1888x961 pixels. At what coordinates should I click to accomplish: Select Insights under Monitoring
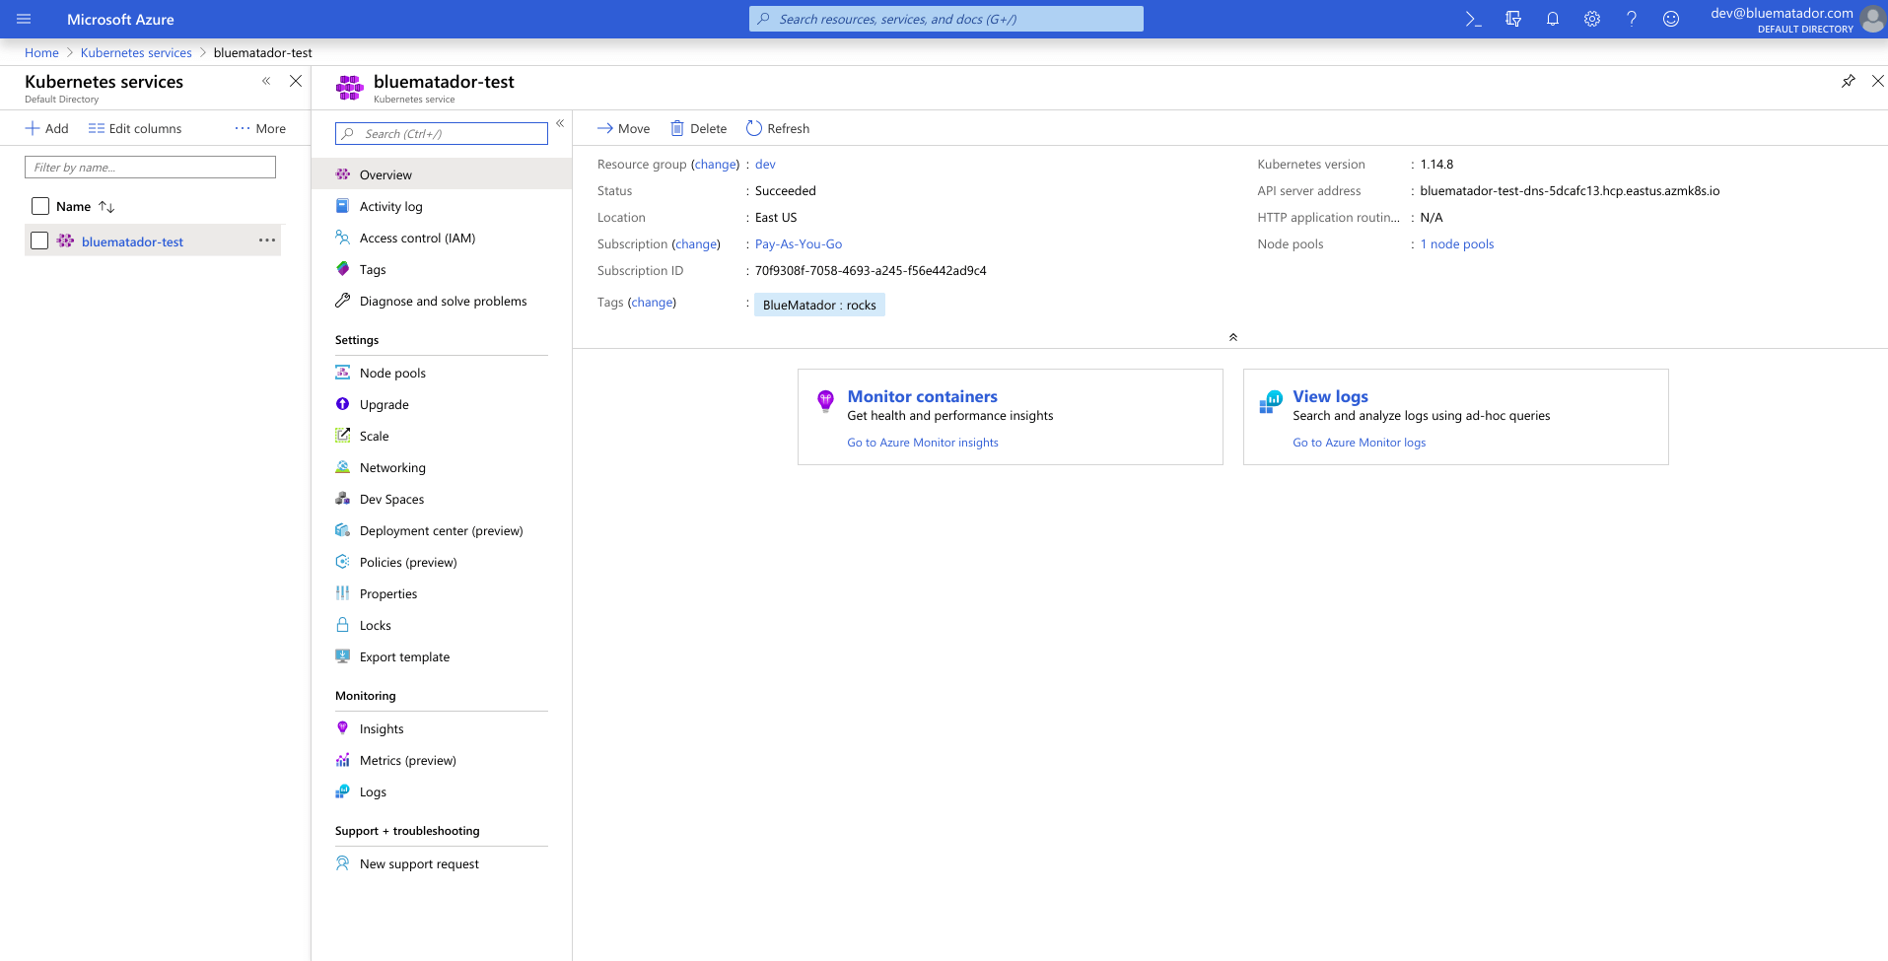tap(382, 728)
